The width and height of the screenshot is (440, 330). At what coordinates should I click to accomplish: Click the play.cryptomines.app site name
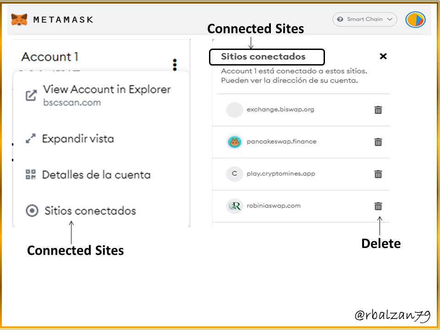click(x=281, y=174)
